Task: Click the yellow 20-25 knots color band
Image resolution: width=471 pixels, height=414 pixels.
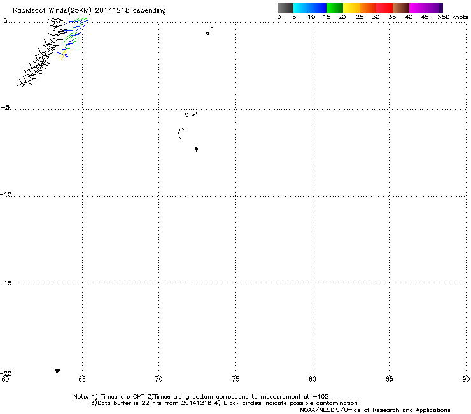Action: coord(351,8)
